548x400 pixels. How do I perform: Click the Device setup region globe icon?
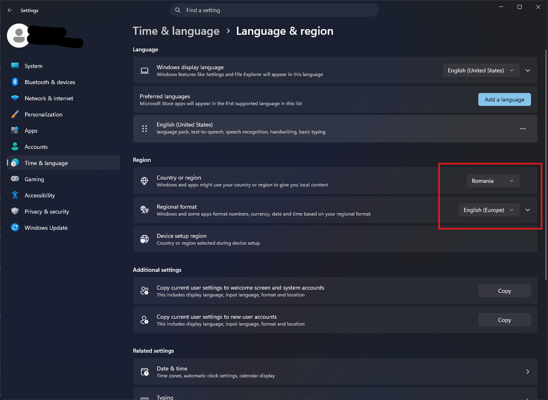click(x=145, y=239)
